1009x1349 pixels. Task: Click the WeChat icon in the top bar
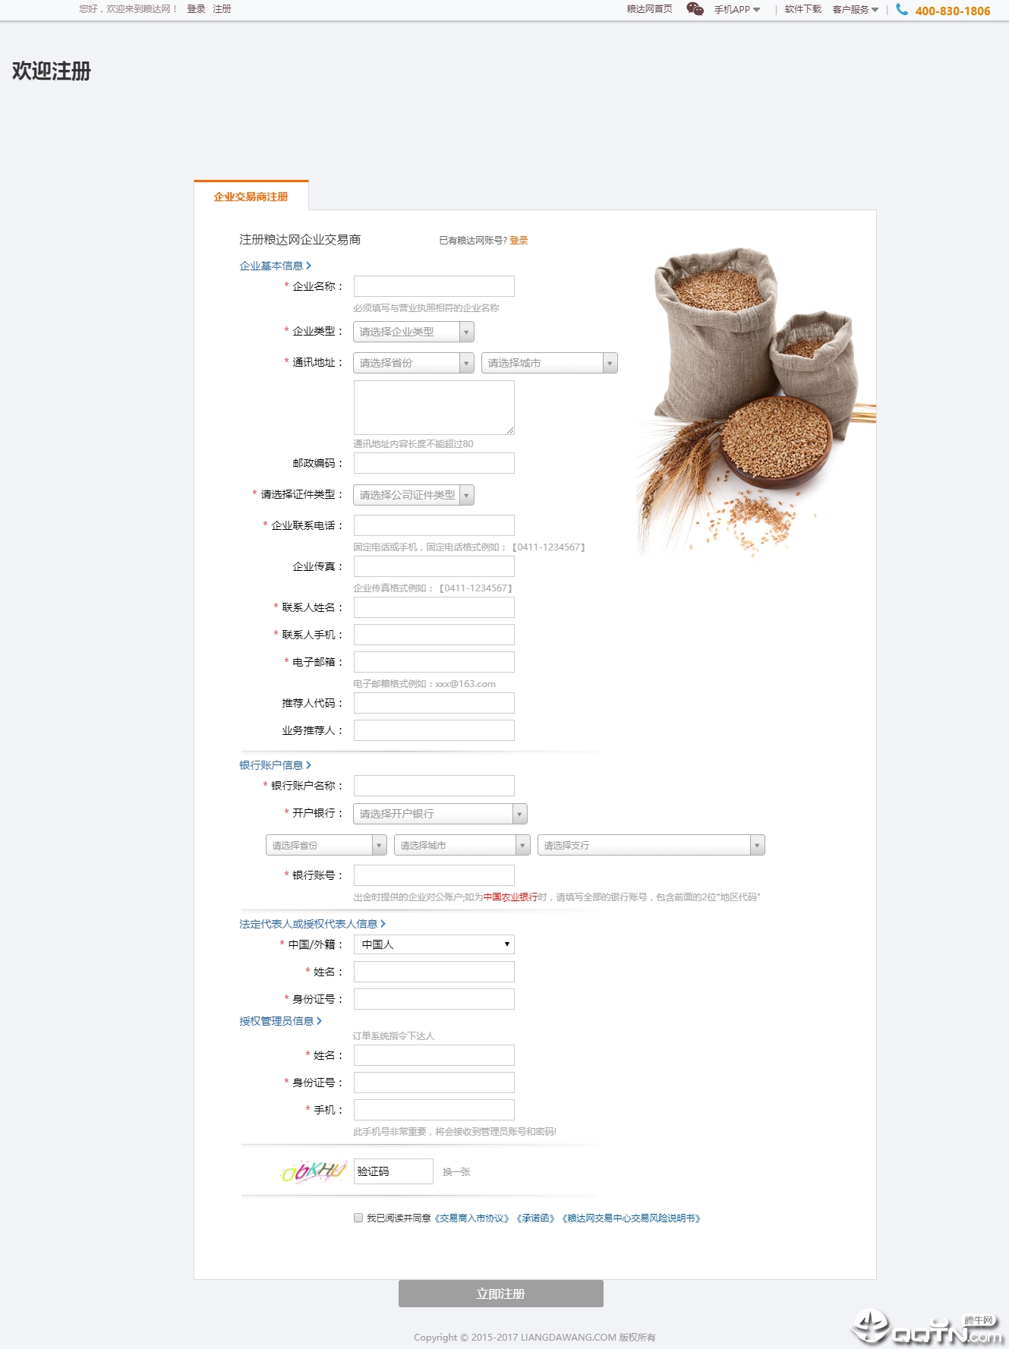coord(694,9)
